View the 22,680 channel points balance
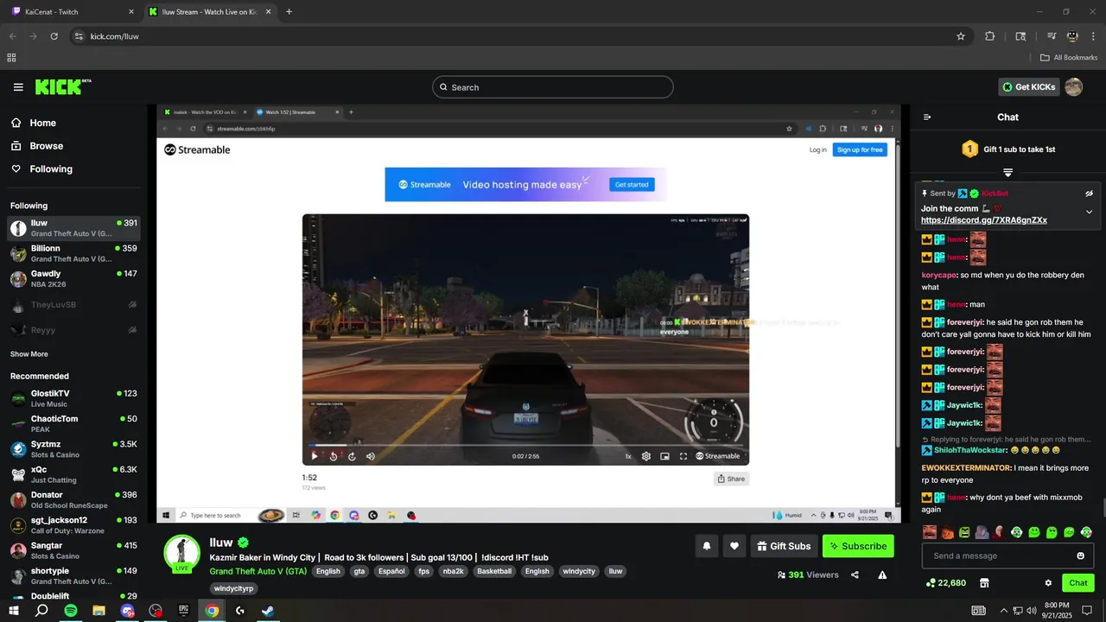The image size is (1106, 622). tap(945, 583)
